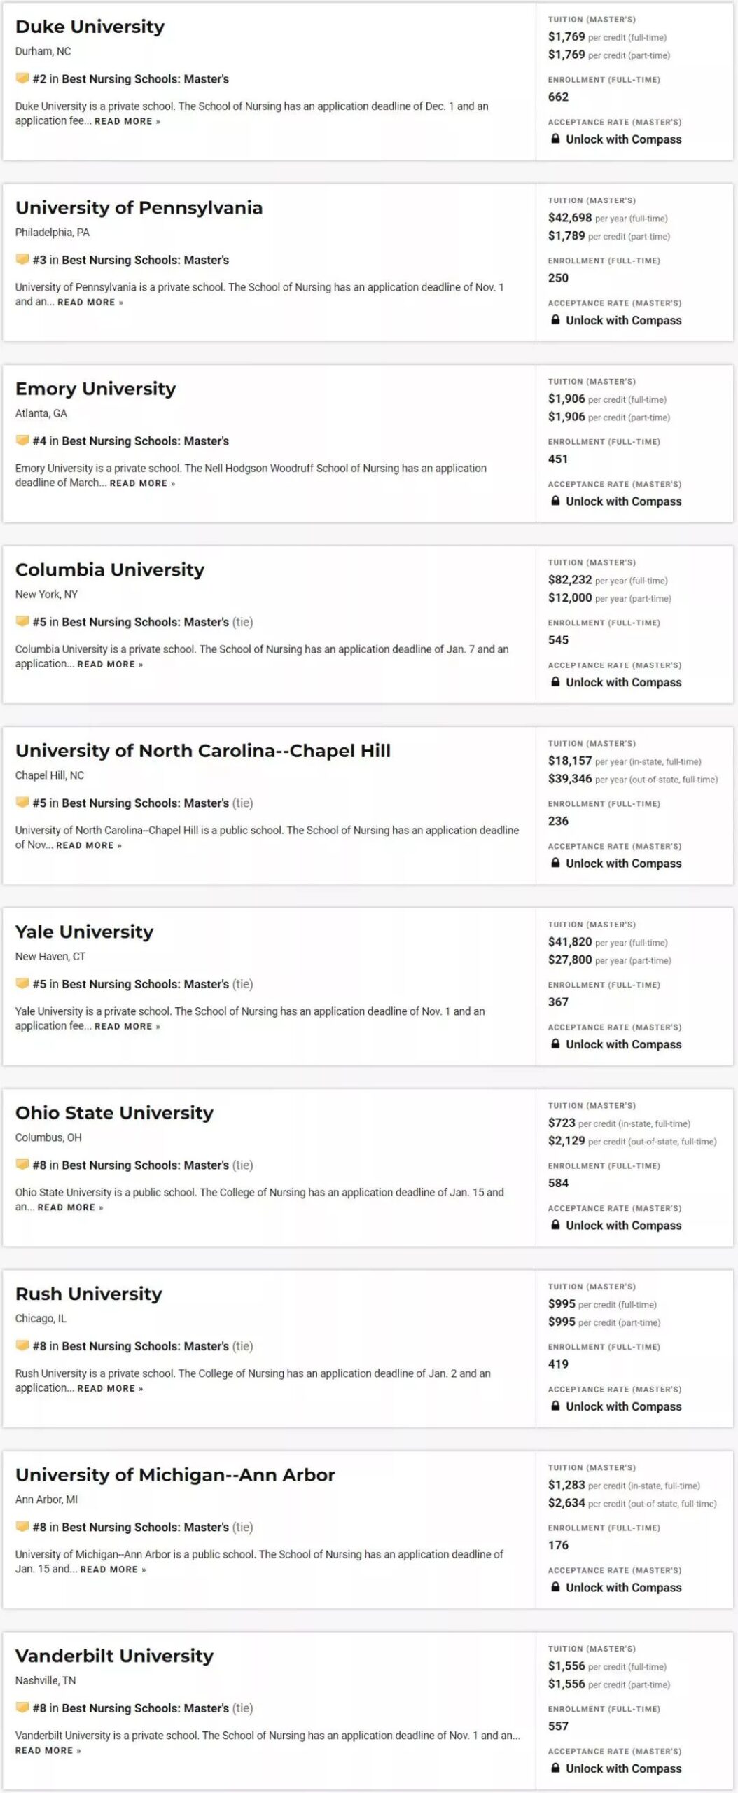Click the ranking badge icon under Ohio State University
Viewport: 738px width, 1793px height.
(22, 1164)
